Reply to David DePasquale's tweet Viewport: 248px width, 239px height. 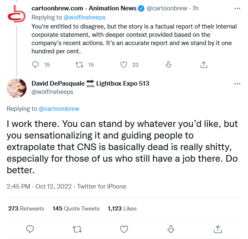pos(30,229)
